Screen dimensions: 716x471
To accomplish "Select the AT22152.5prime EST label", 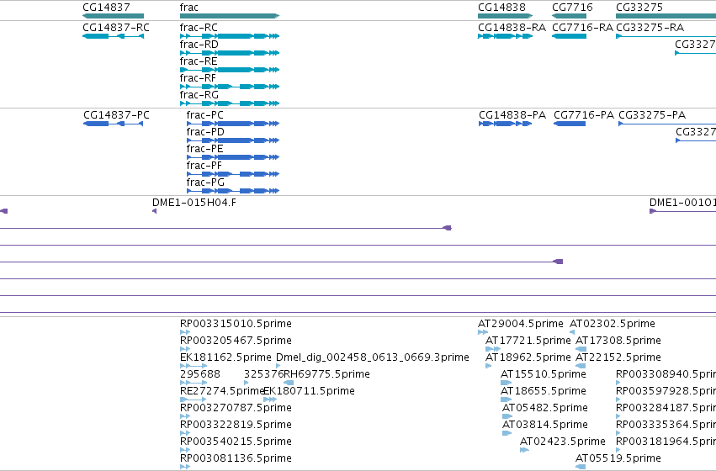I will (618, 357).
